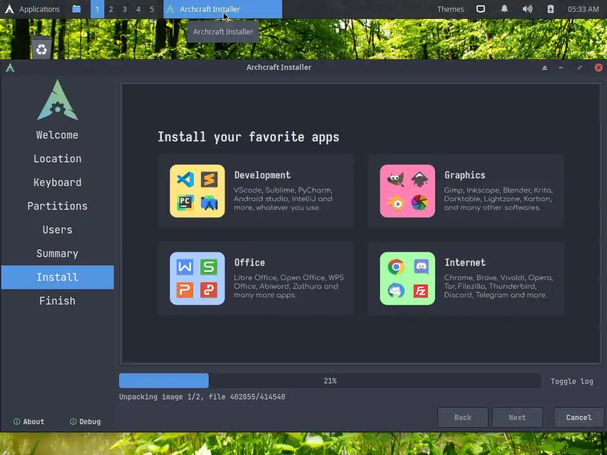Click the Summary step in sidebar
The height and width of the screenshot is (455, 607).
(x=57, y=254)
